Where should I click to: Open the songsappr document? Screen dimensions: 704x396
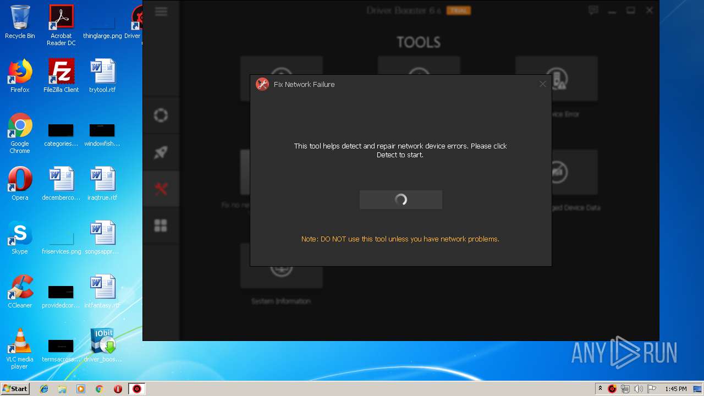(x=102, y=238)
